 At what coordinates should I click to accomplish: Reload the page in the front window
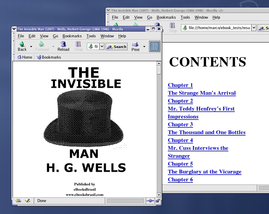point(63,46)
